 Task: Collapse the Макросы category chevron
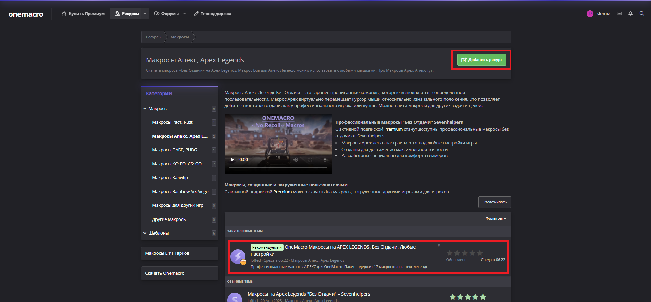click(x=145, y=109)
